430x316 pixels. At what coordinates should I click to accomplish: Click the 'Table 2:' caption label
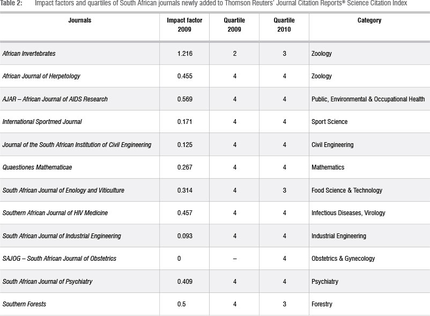[x=11, y=3]
